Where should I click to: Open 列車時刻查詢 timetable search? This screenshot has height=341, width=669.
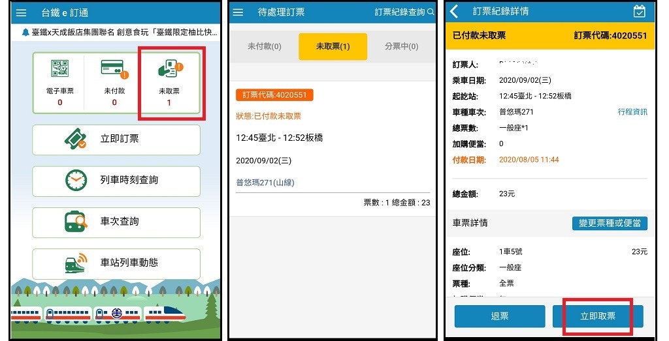coord(116,181)
